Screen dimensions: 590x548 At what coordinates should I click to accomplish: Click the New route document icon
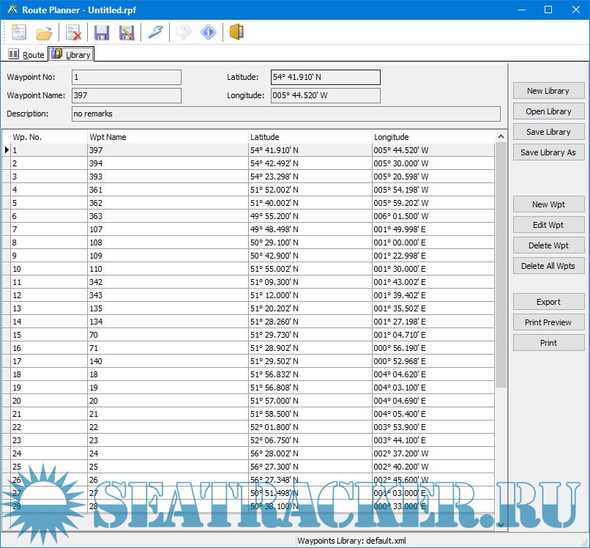point(19,32)
